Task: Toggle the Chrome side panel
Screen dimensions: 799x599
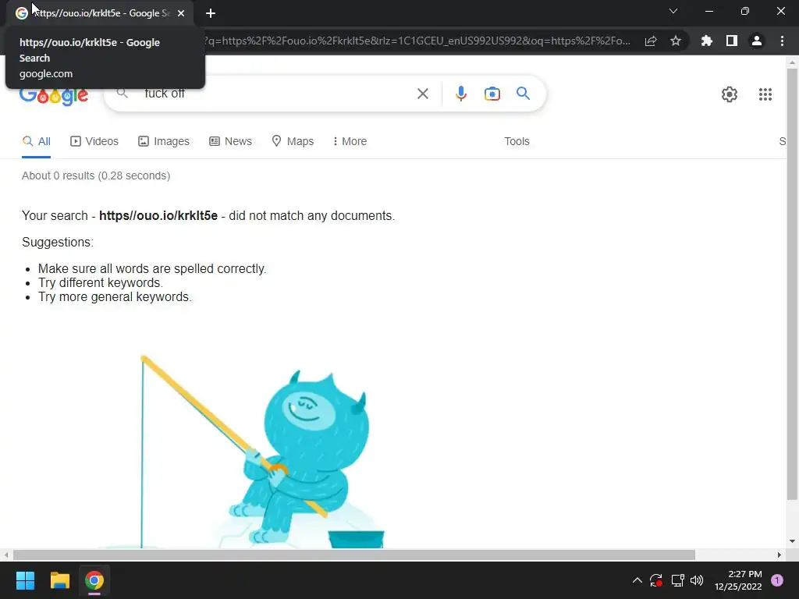Action: point(732,41)
